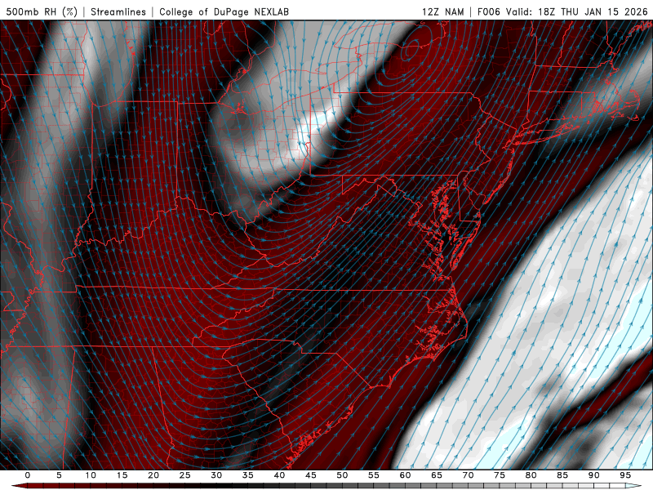Click the "70" value on the color scale
Screen dimensions: 653x490
pos(468,475)
